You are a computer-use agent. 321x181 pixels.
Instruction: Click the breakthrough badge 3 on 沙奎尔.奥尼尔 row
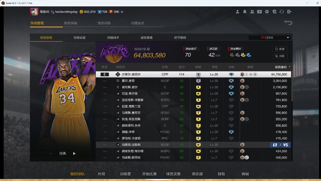pos(198,74)
